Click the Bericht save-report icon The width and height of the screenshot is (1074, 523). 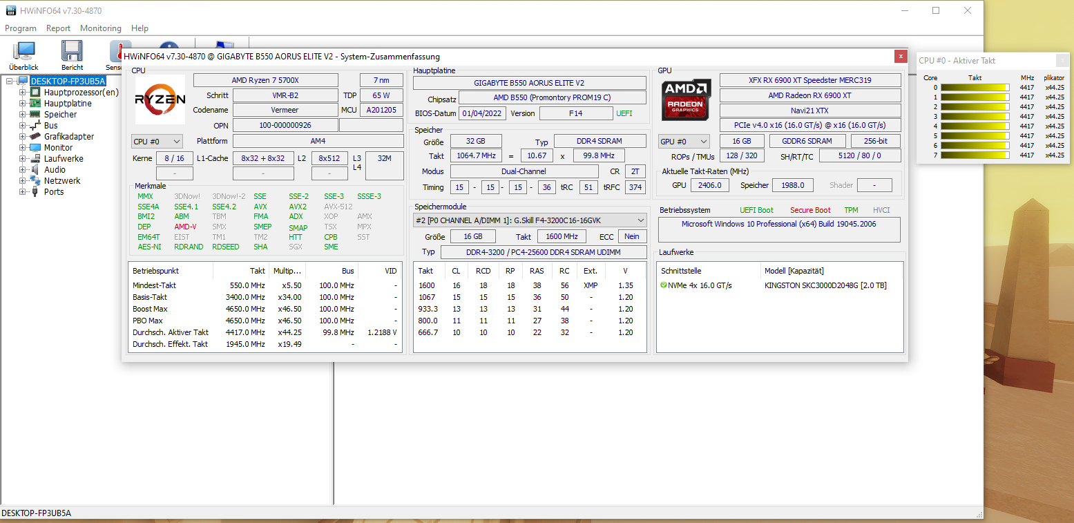point(72,51)
